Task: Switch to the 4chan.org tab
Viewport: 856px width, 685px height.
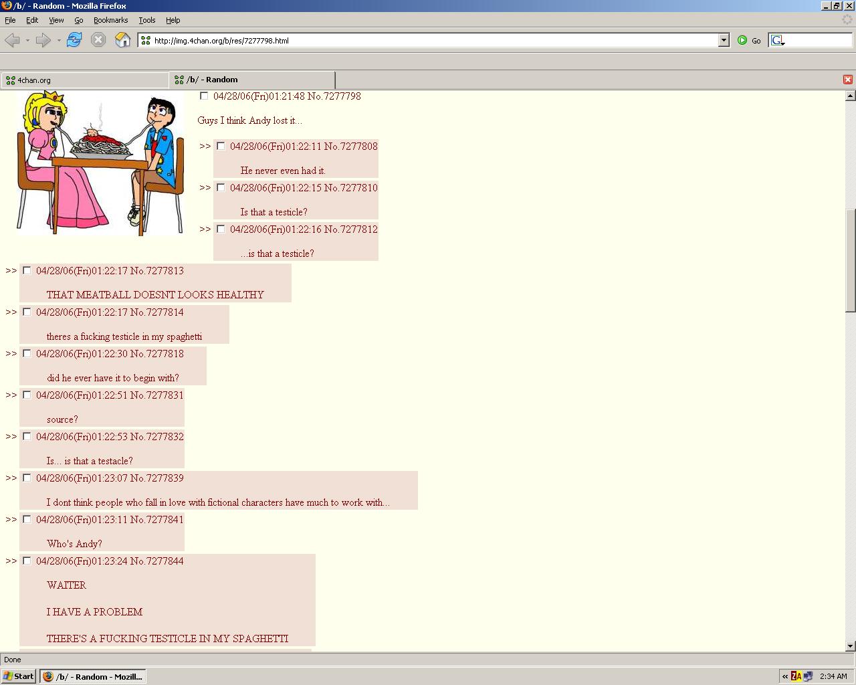Action: (85, 80)
